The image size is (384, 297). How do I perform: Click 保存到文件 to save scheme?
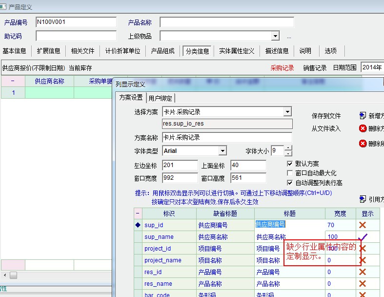[326, 116]
